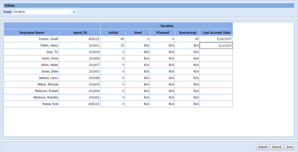This screenshot has width=298, height=152.
Task: Select Sarah Connor's last accrued date cell
Action: (216, 39)
